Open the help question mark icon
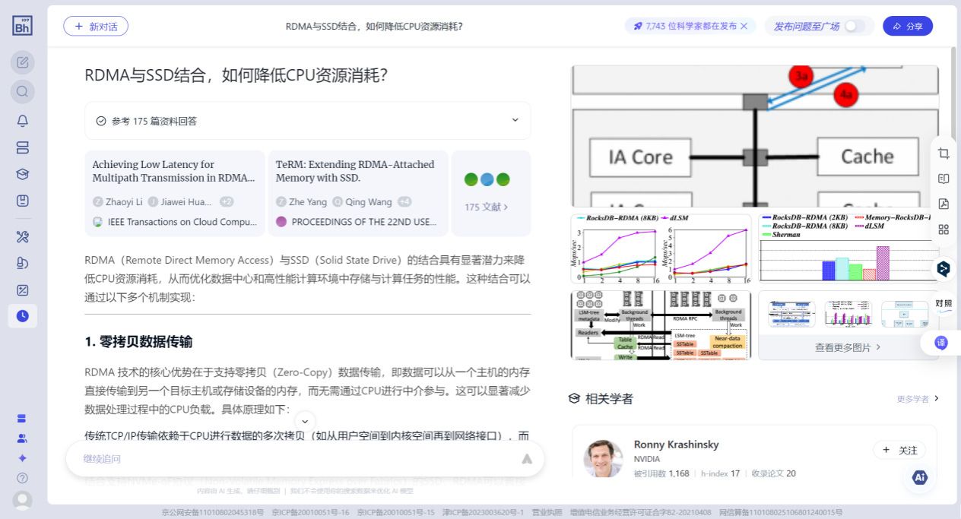961x519 pixels. tap(23, 478)
